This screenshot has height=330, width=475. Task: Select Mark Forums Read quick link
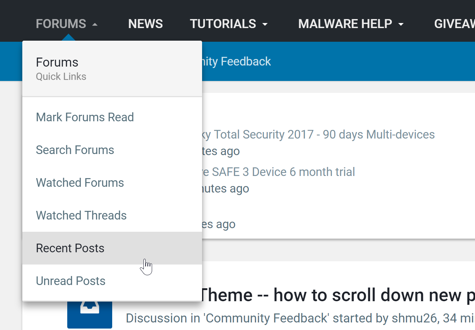click(85, 117)
